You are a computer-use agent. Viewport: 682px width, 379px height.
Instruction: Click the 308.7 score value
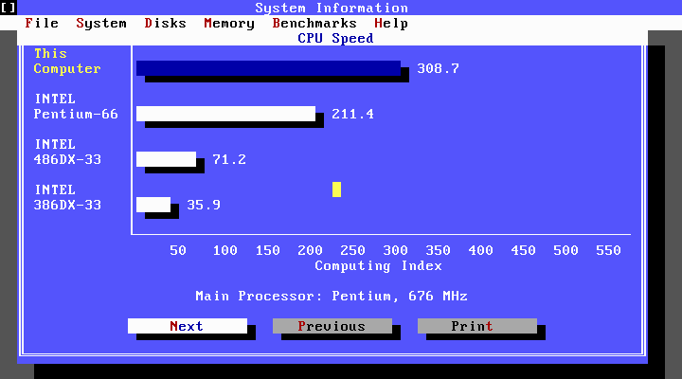[438, 68]
